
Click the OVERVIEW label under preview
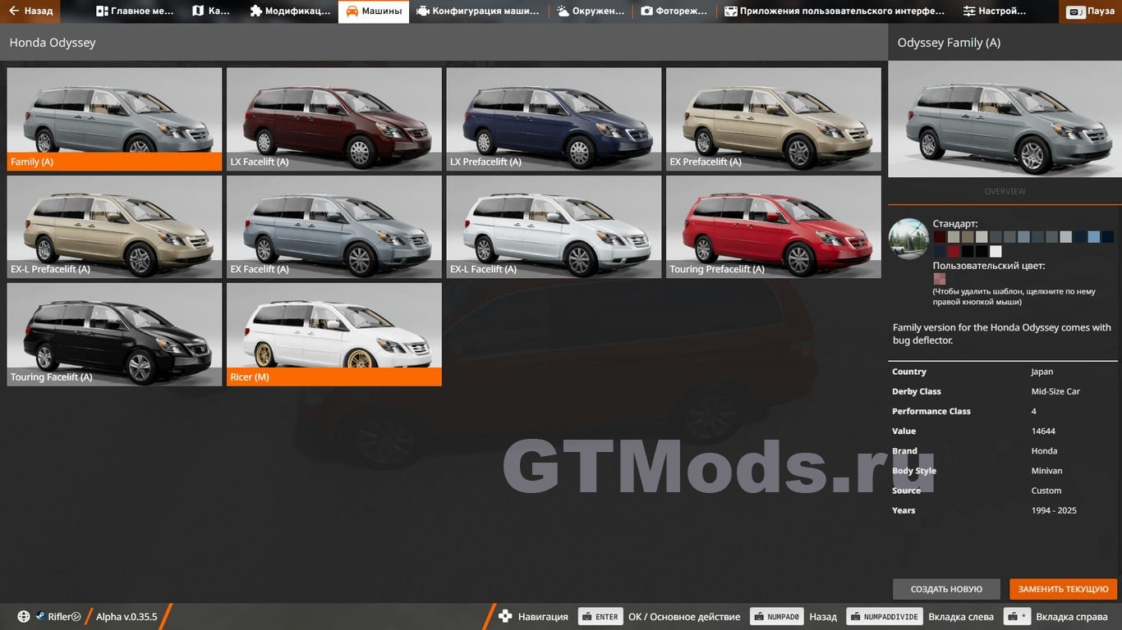click(1005, 191)
